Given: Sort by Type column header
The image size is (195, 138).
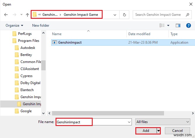Looking at the screenshot, I should point(174,34).
